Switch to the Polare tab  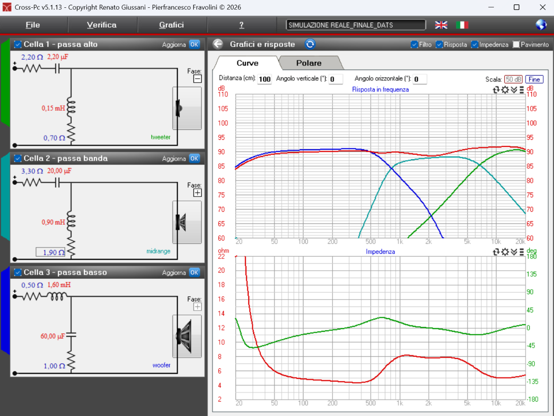point(309,63)
